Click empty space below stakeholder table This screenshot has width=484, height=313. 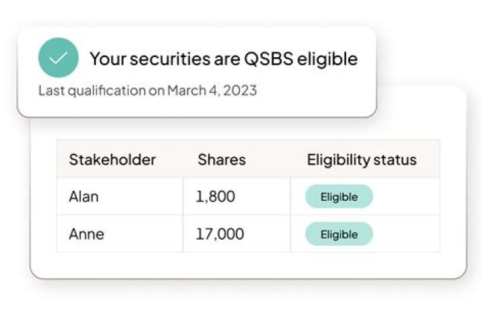pyautogui.click(x=249, y=265)
